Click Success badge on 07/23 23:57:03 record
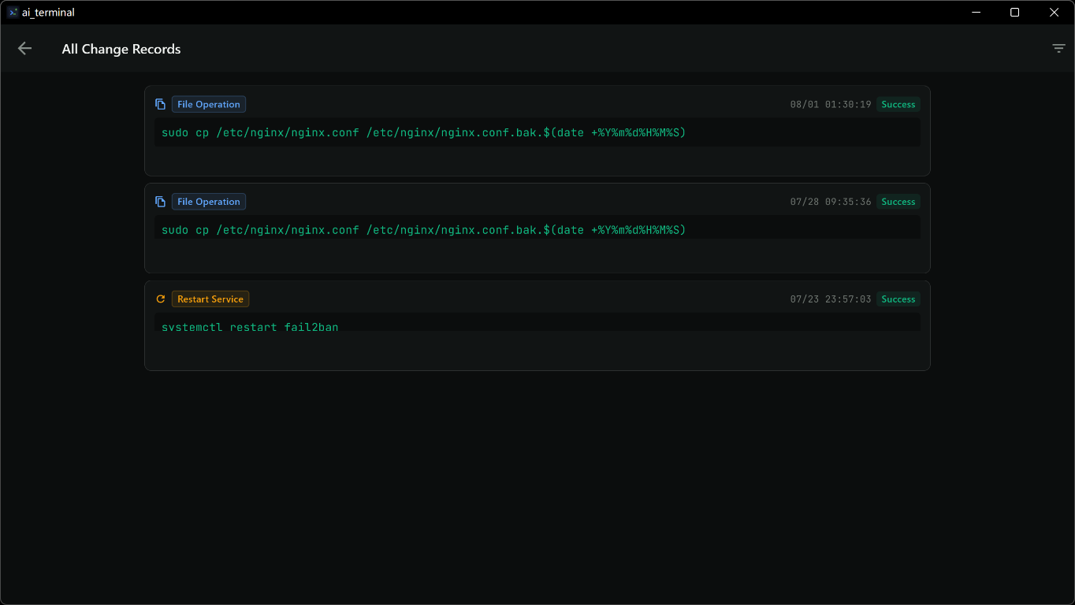1075x605 pixels. click(898, 299)
